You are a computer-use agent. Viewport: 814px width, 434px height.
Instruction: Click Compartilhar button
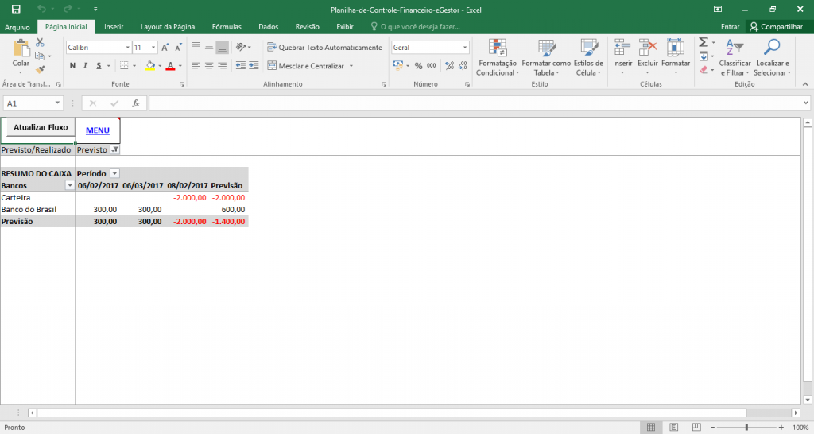click(x=776, y=27)
